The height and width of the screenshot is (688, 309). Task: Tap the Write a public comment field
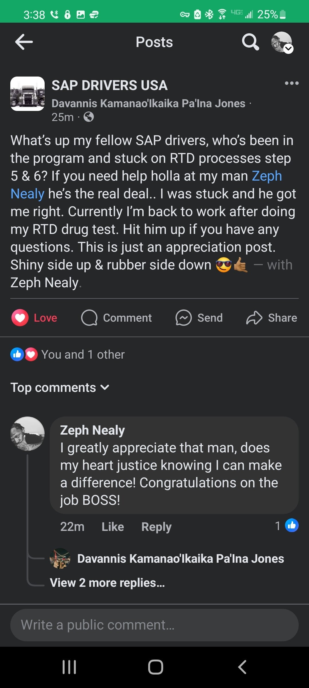coord(154,625)
